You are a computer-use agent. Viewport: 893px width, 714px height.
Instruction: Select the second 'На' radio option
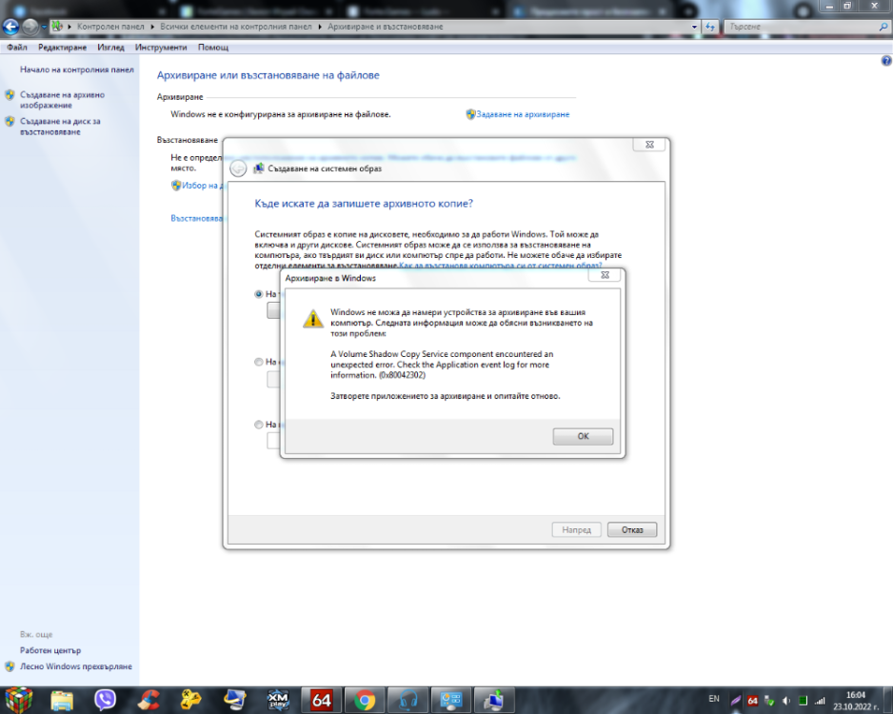click(259, 362)
